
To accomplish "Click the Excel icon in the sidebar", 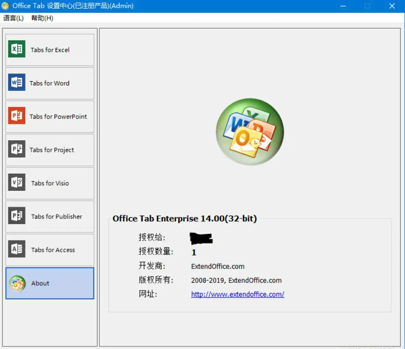I will pos(17,49).
